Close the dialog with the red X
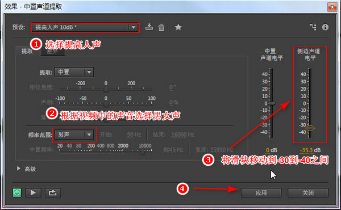 point(332,7)
